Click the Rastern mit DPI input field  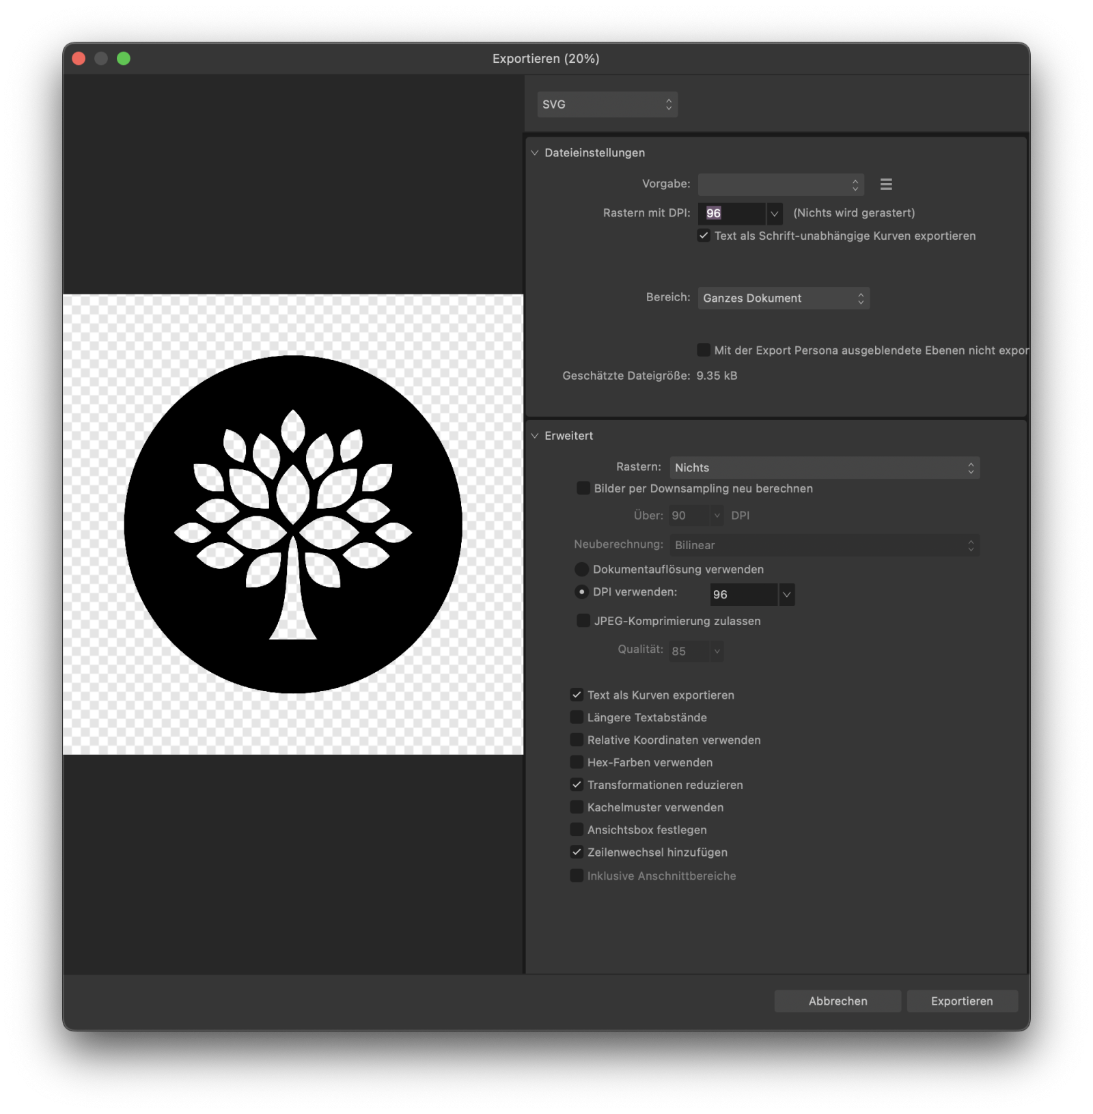click(x=732, y=214)
